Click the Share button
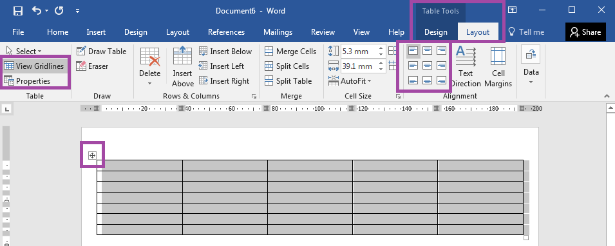The width and height of the screenshot is (615, 246). [585, 32]
